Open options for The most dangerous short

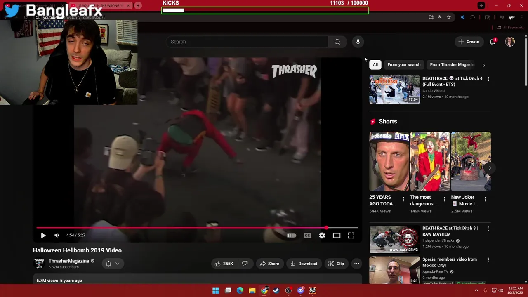[x=444, y=199]
